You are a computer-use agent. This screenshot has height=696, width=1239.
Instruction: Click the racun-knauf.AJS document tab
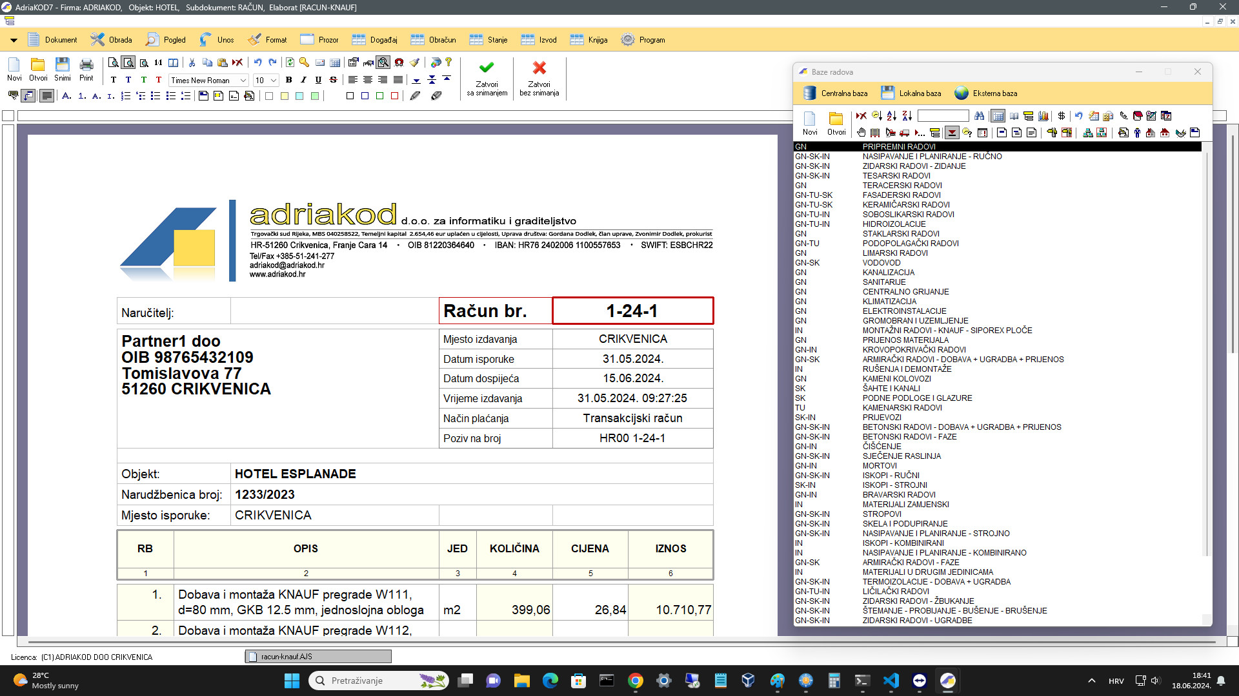(318, 657)
